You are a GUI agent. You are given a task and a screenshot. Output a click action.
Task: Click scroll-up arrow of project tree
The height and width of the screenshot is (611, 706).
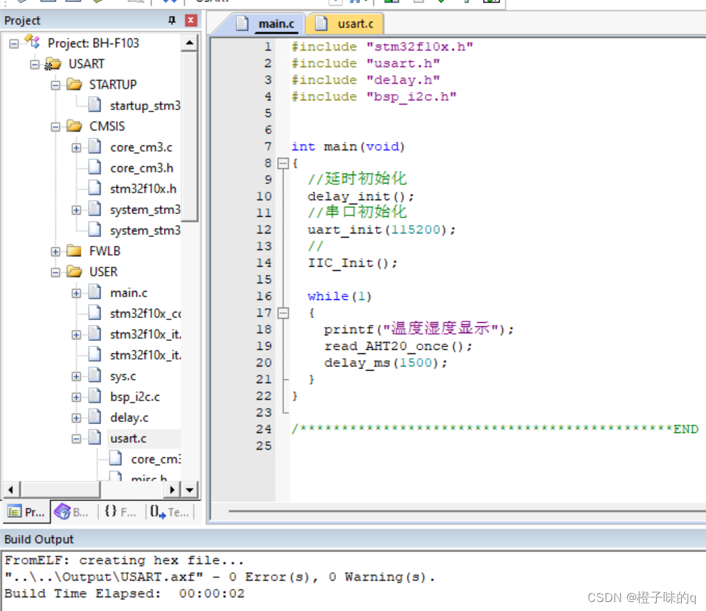point(190,43)
